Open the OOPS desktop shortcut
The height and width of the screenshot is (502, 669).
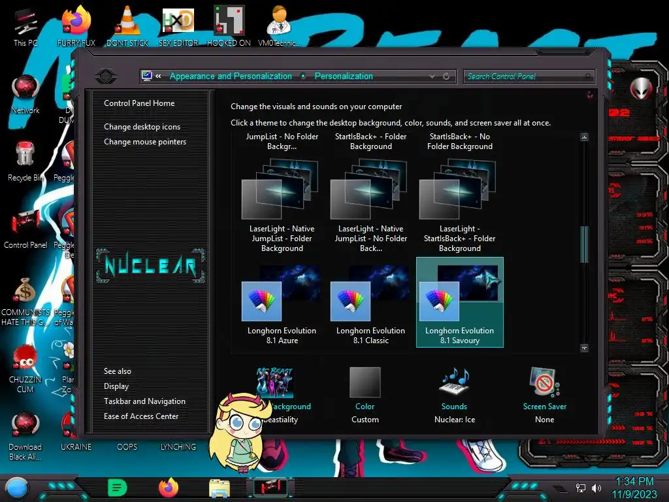coord(127,446)
